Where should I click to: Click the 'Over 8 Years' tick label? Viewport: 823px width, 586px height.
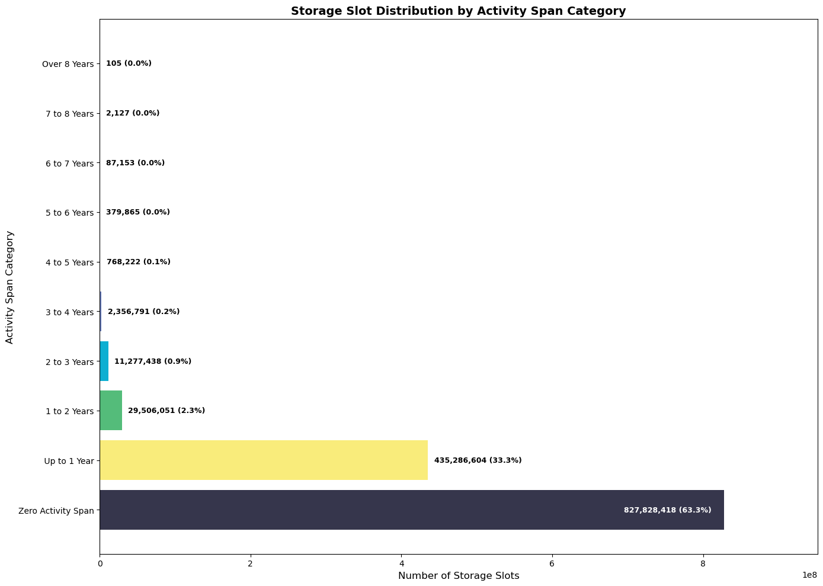pos(68,64)
